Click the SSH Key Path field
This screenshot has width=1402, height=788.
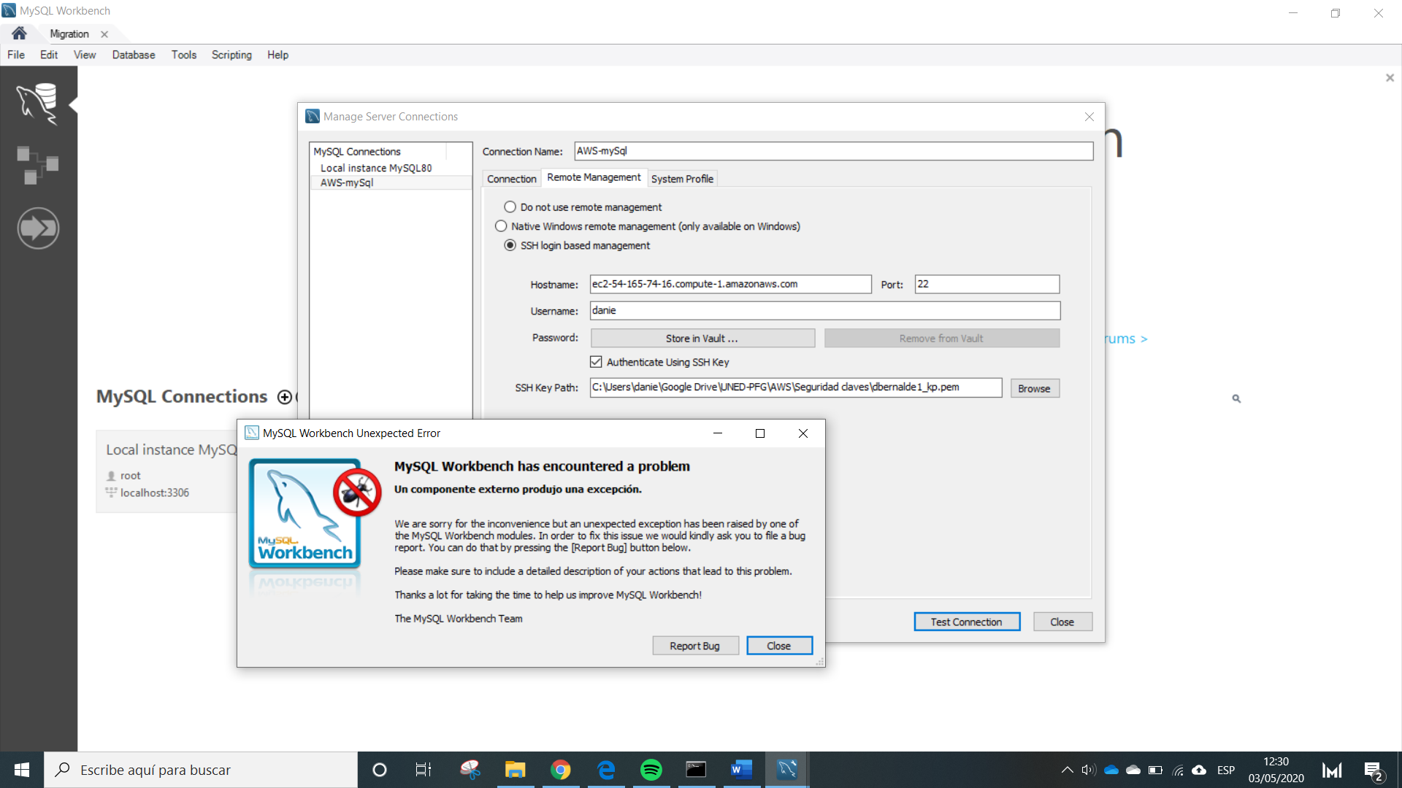(x=795, y=387)
